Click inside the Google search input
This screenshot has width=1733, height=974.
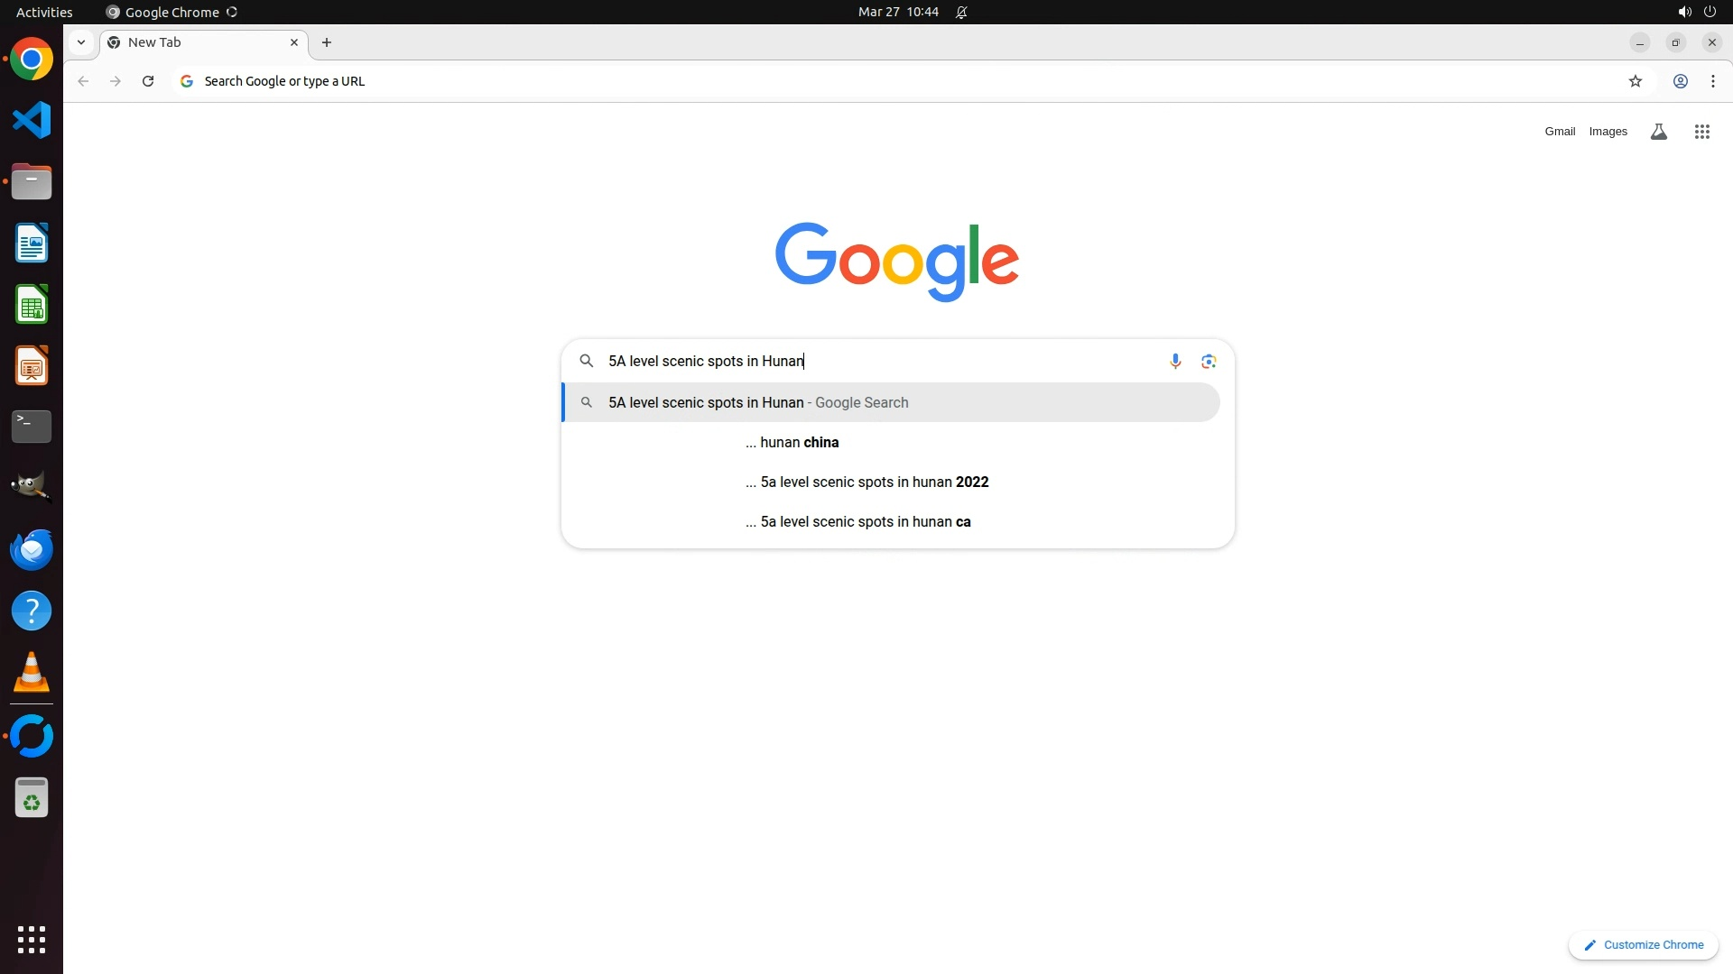click(885, 362)
